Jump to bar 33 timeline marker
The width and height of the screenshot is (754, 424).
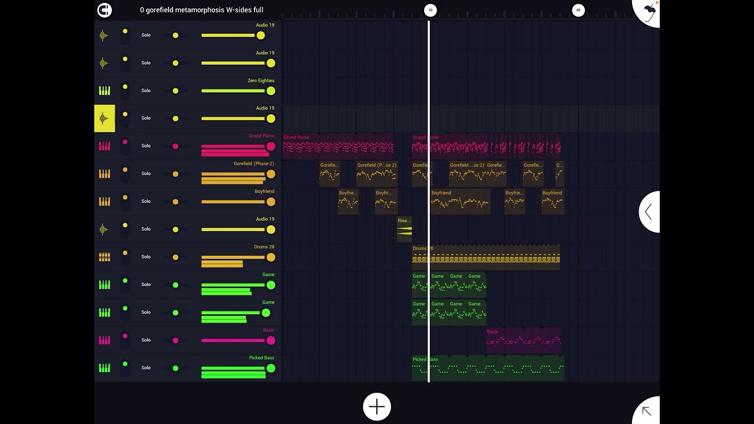[430, 10]
